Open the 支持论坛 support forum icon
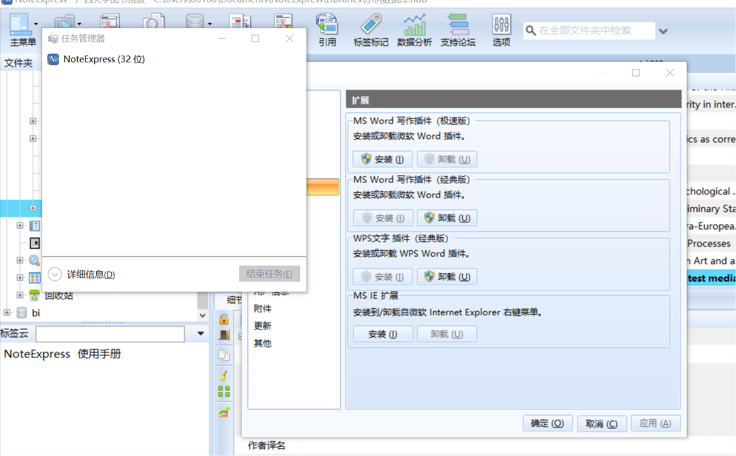Viewport: 736px width, 456px height. coord(458,30)
